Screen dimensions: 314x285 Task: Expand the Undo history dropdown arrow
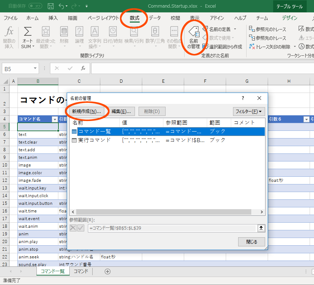coord(66,6)
